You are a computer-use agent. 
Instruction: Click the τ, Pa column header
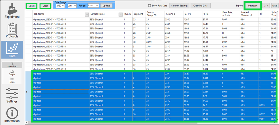tap(211, 14)
